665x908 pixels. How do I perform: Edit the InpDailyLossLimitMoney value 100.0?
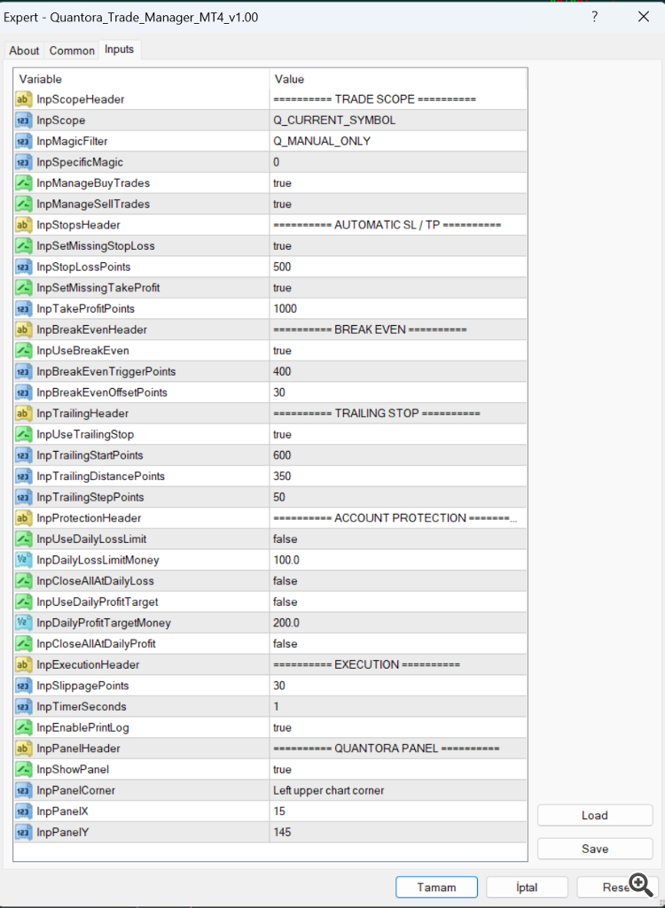(x=398, y=560)
